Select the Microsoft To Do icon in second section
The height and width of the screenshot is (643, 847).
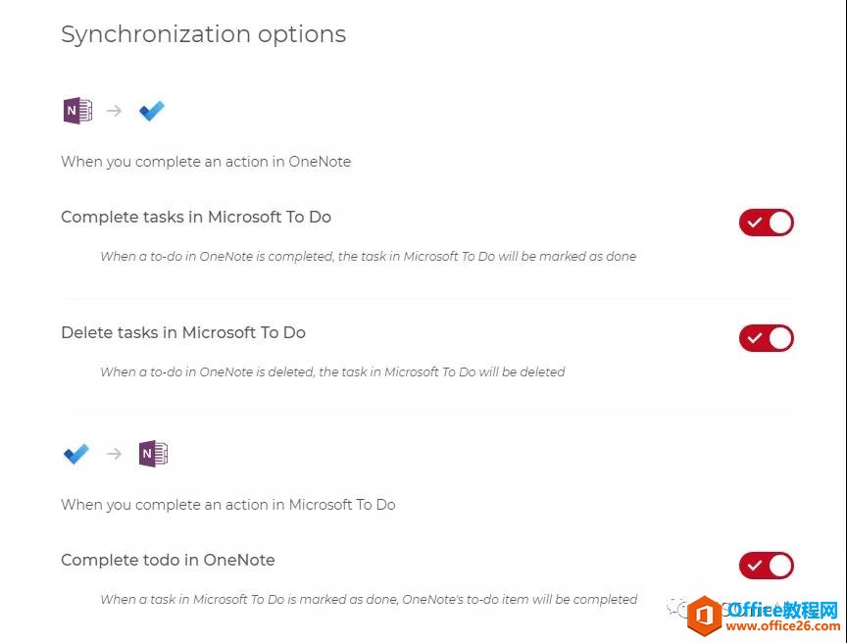point(75,453)
